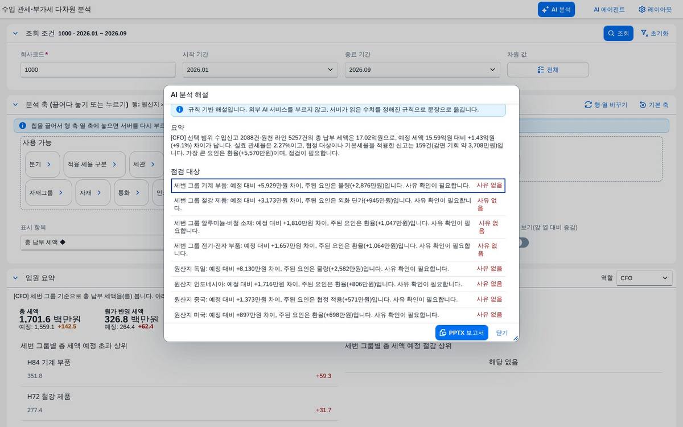
Task: Close the dialog with 닫기
Action: point(501,332)
